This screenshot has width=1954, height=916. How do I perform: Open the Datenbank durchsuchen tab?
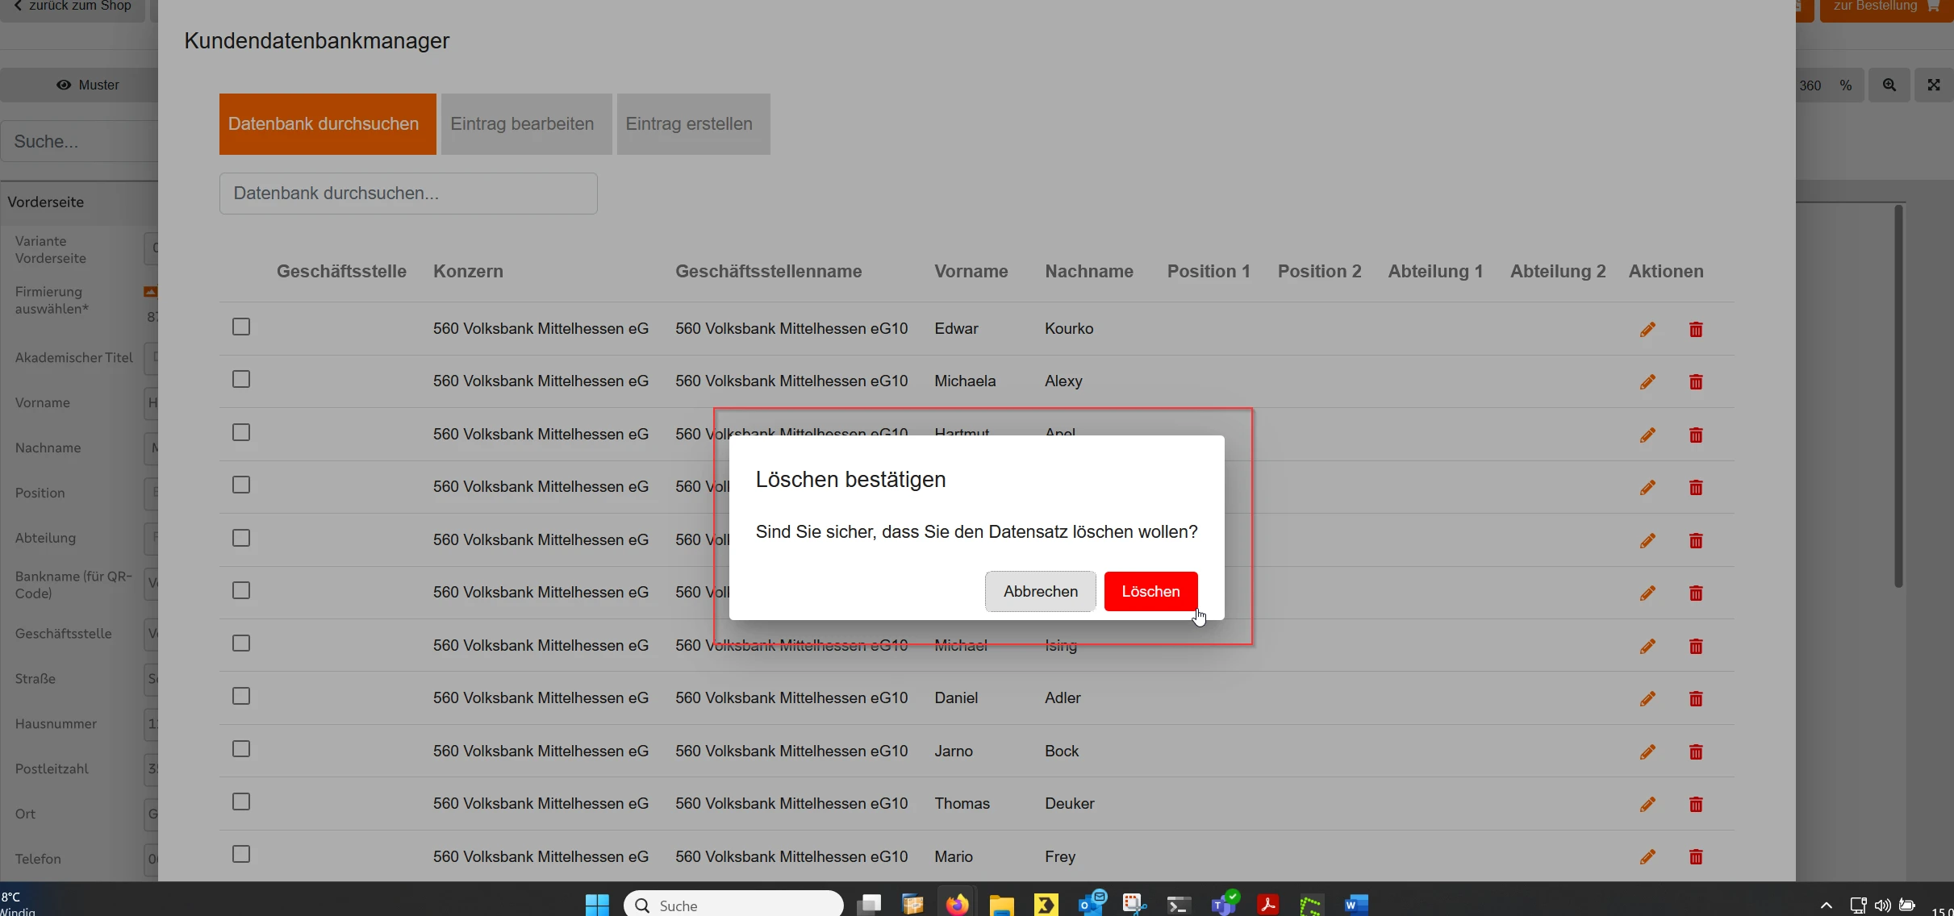pyautogui.click(x=328, y=124)
